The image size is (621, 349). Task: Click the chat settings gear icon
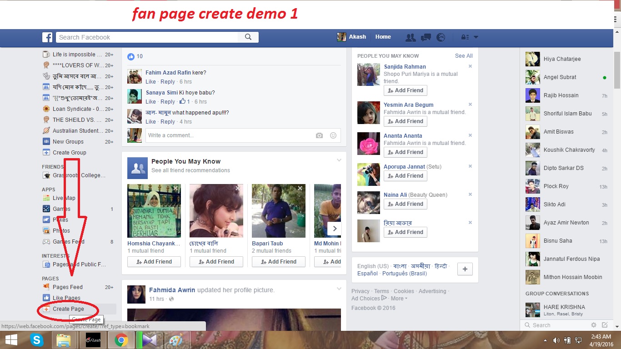coord(593,325)
